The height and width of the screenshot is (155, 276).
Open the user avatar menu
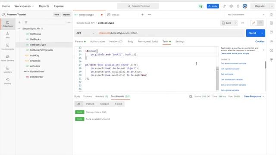point(245,6)
